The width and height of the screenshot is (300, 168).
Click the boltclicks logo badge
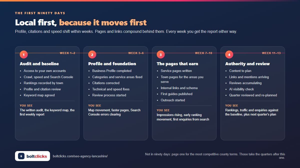click(x=32, y=156)
